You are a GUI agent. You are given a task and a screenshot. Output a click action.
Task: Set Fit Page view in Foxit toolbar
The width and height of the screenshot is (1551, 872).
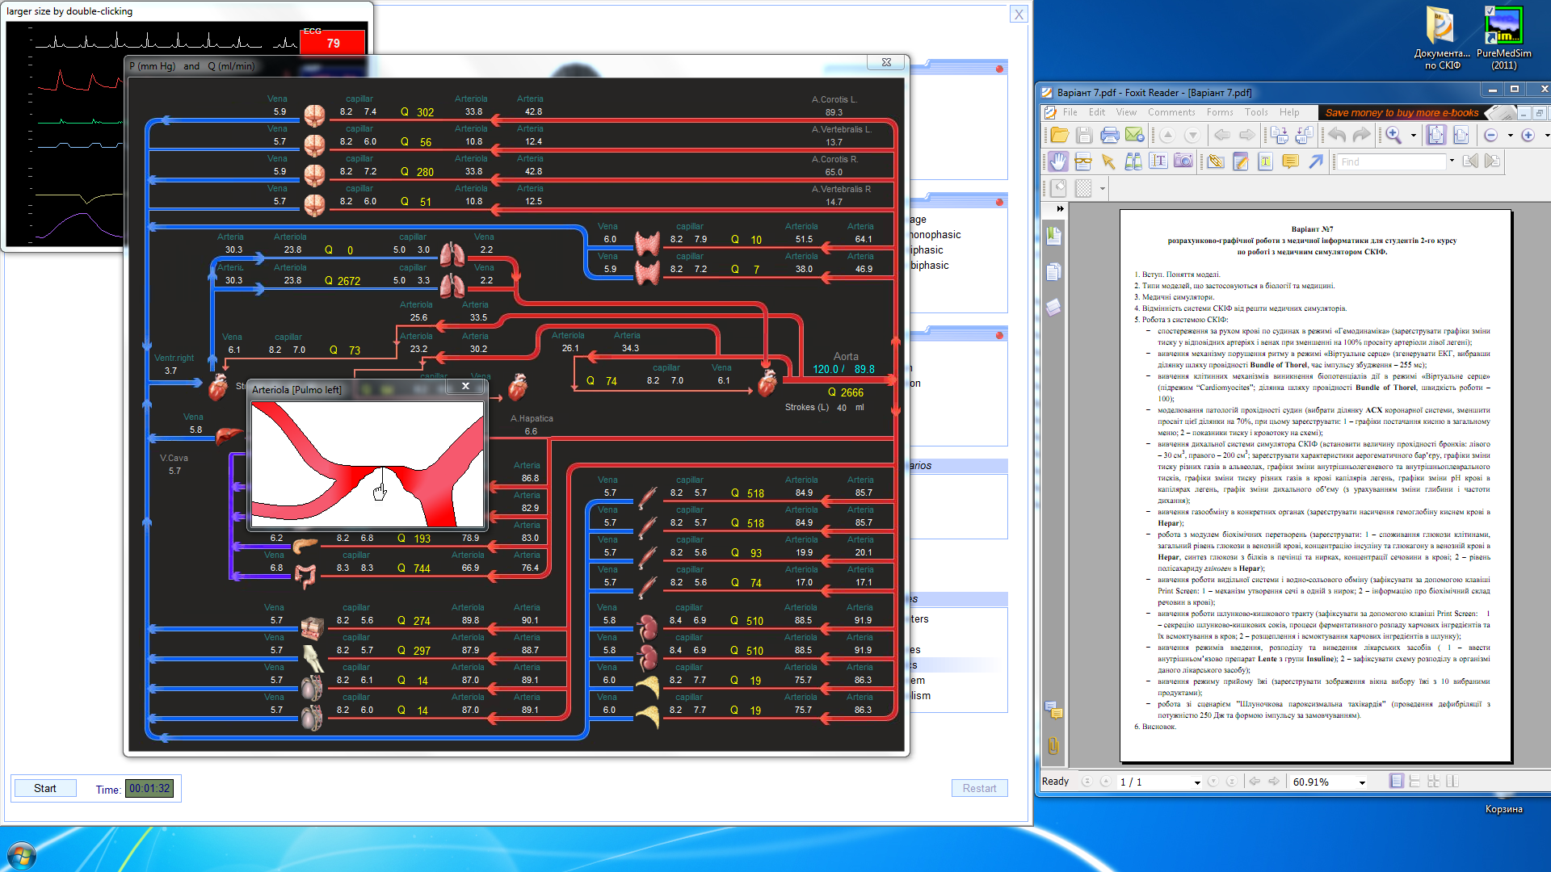(1436, 136)
